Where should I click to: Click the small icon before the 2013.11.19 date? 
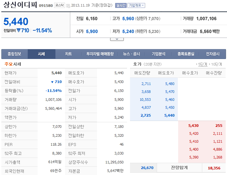coord(68,6)
